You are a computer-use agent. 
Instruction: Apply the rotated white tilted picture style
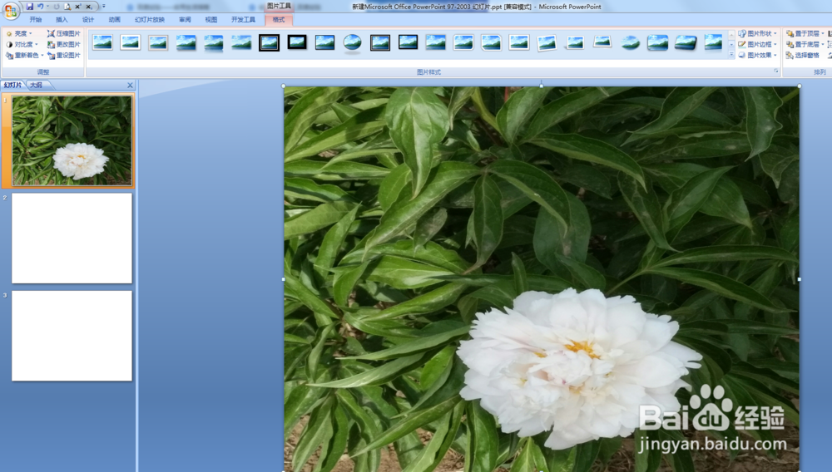[547, 42]
